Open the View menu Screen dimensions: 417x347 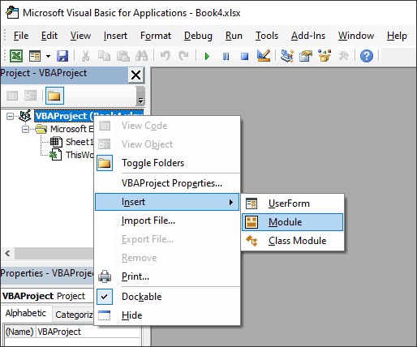point(80,36)
